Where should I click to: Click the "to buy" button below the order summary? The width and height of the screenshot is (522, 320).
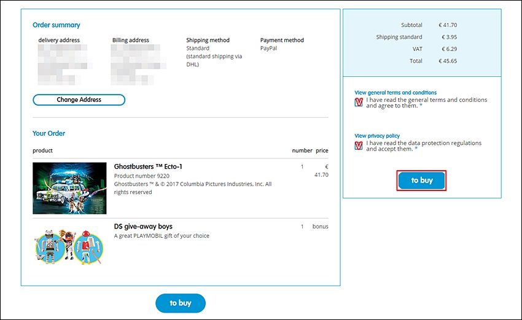tap(181, 303)
